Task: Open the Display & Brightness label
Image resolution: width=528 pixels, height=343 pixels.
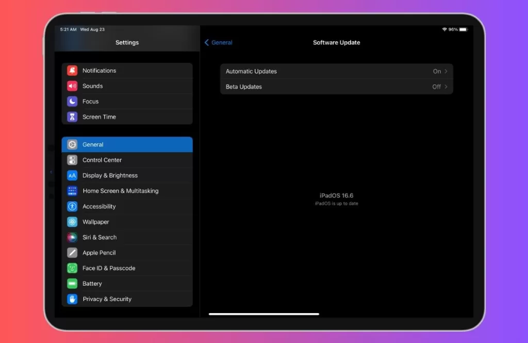Action: [110, 176]
